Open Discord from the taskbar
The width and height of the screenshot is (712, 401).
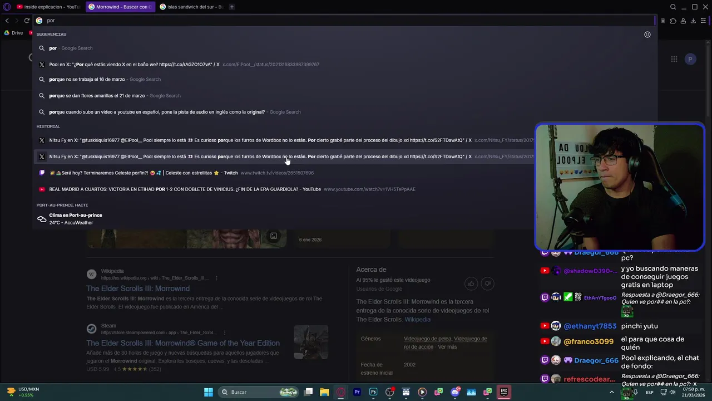[455, 392]
